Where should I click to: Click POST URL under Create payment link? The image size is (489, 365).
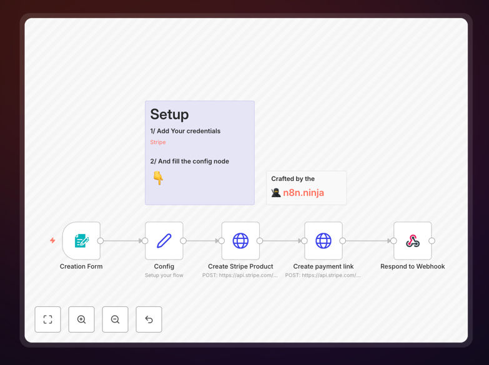click(x=323, y=275)
